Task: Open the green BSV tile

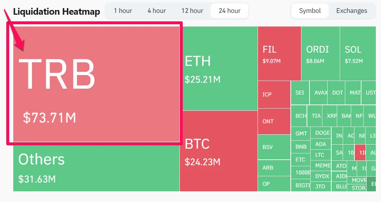Action: (274, 147)
